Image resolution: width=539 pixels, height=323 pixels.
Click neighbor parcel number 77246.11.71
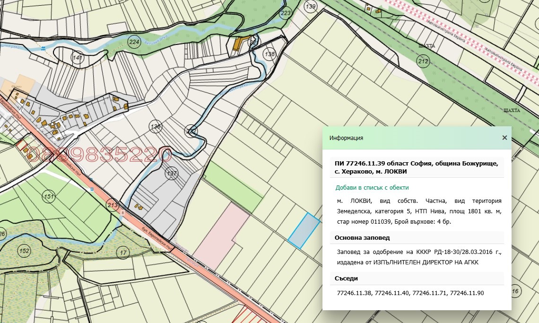[x=429, y=293]
